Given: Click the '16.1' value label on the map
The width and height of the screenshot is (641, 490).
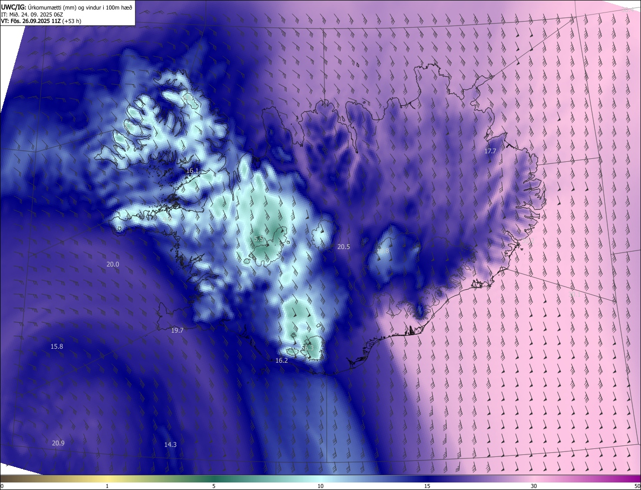Looking at the screenshot, I should (x=192, y=171).
